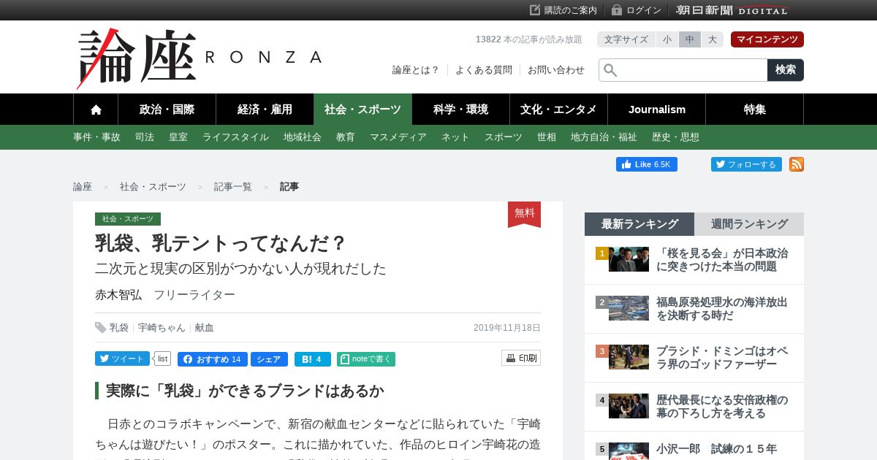The height and width of the screenshot is (460, 877).
Task: Click the Twitter list bubble
Action: click(x=162, y=359)
